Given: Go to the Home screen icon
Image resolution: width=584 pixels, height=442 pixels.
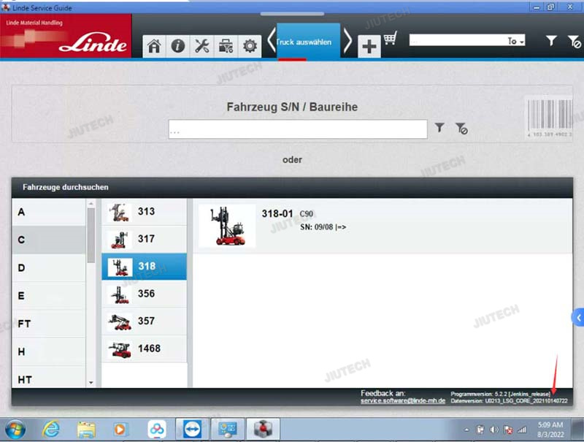Looking at the screenshot, I should click(x=154, y=46).
